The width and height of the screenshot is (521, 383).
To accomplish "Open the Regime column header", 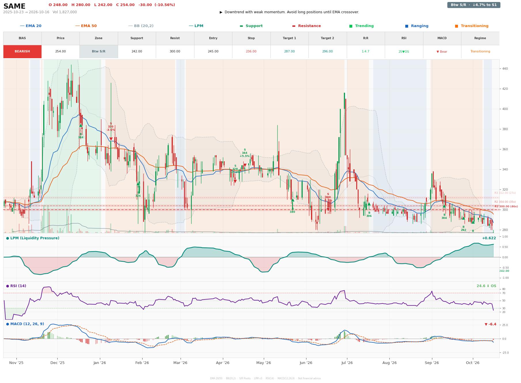I will click(480, 38).
